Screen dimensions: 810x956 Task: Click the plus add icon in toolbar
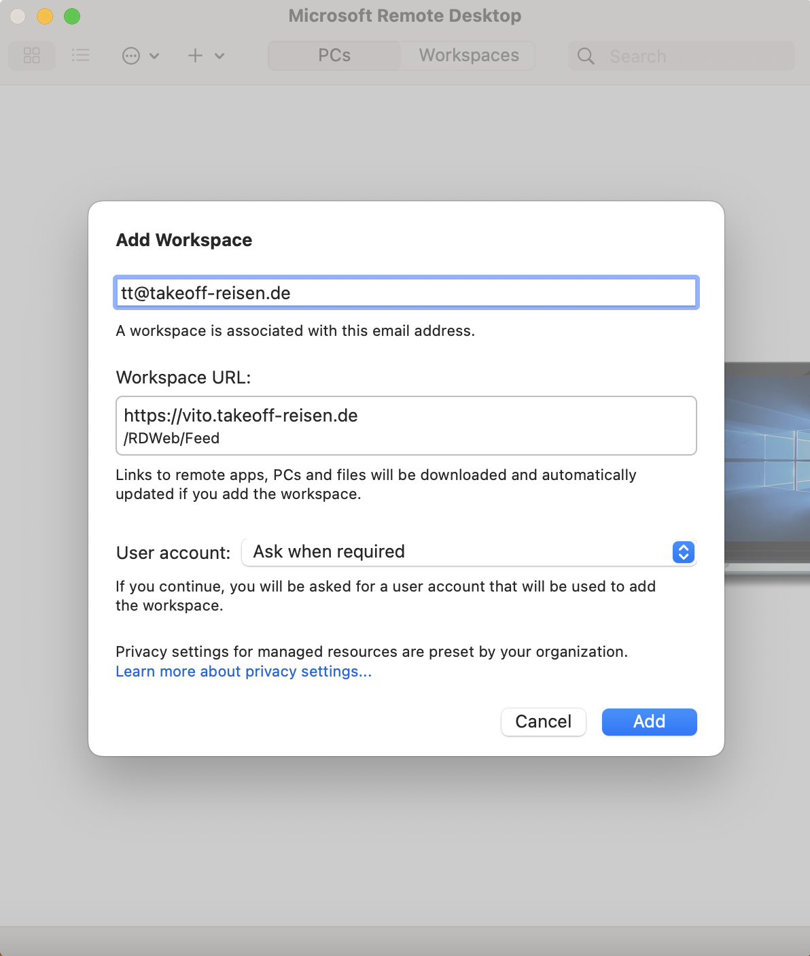pos(196,56)
